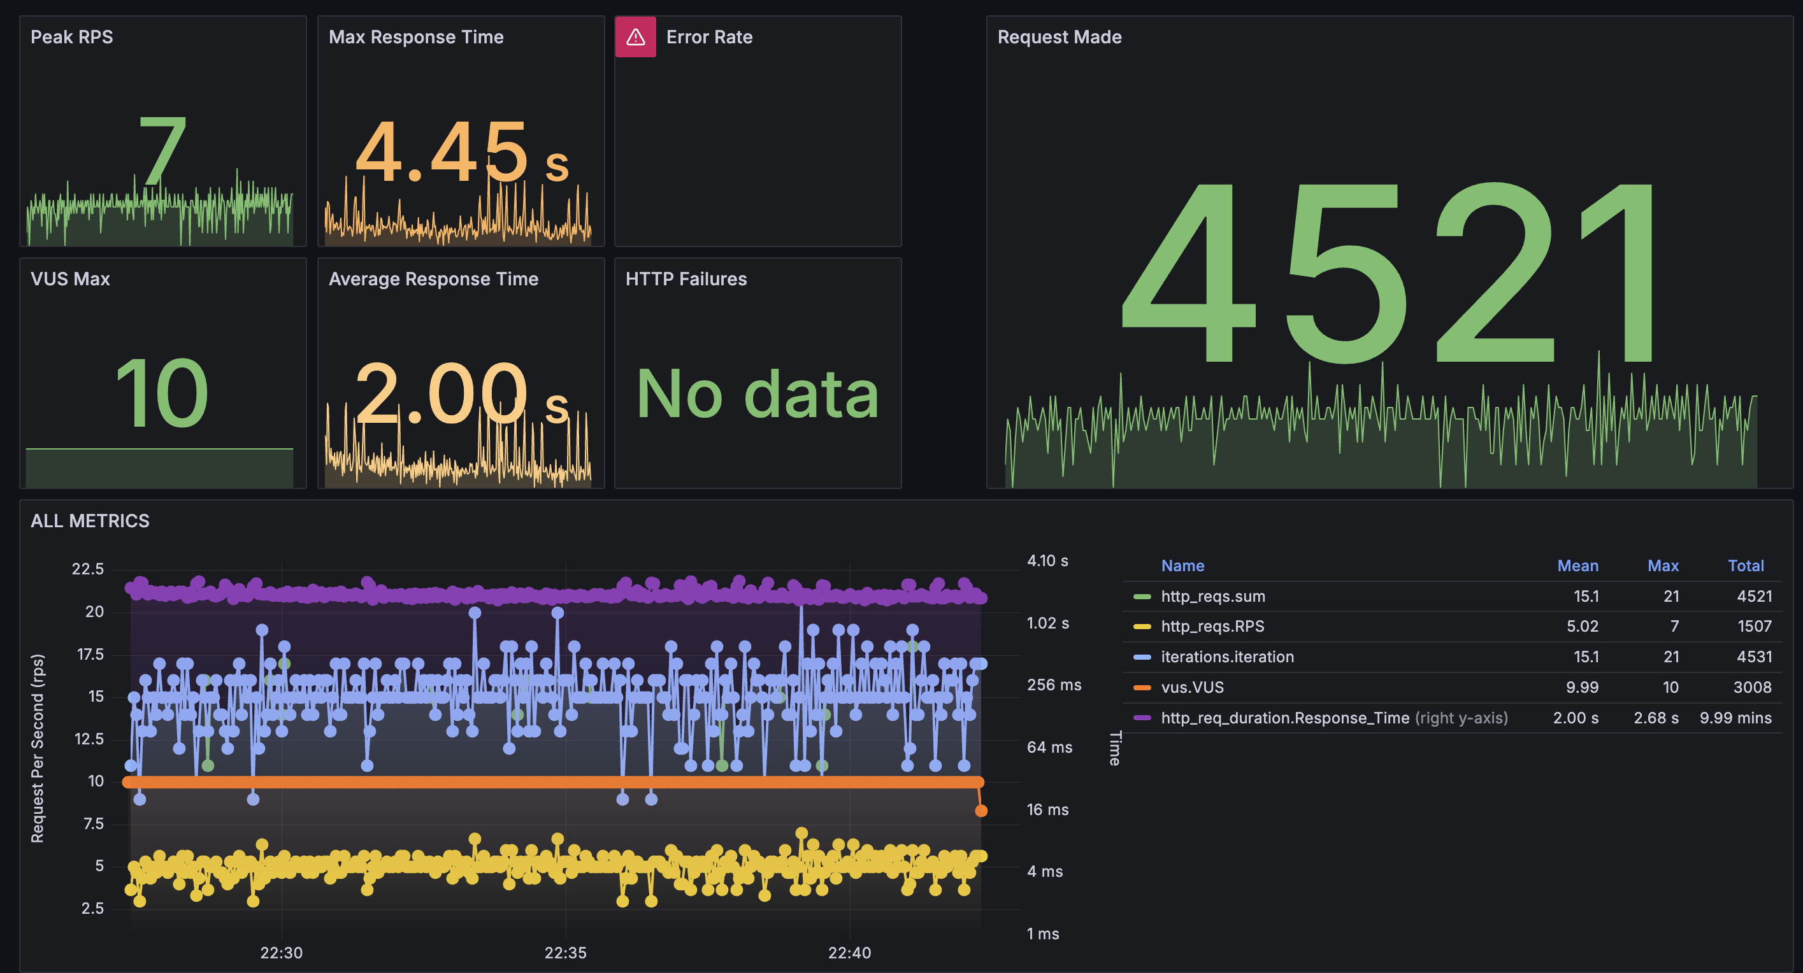Screen dimensions: 1803x973
Task: Click the green http_reqs.sum legend color swatch
Action: point(1142,597)
